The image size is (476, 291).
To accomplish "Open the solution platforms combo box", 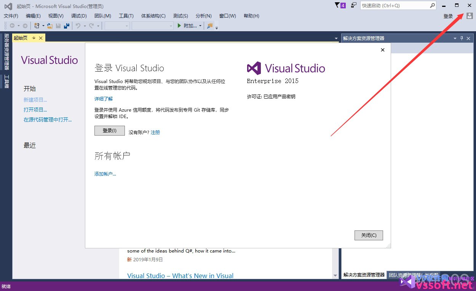I will click(153, 26).
